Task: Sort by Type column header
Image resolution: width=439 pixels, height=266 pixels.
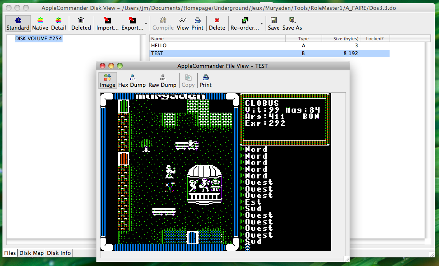Action: coord(304,39)
